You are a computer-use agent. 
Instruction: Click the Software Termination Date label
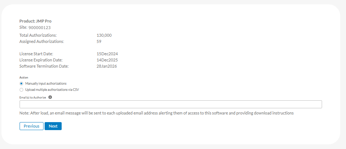click(44, 66)
